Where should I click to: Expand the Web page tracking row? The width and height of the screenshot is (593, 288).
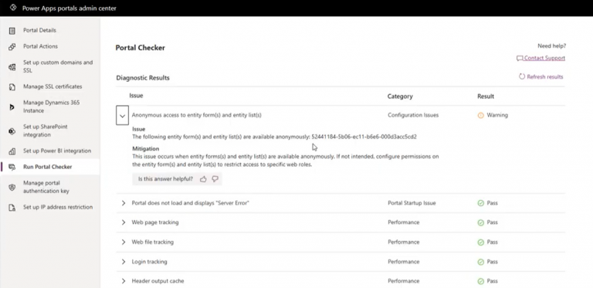pos(124,222)
